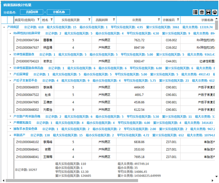Expand the 产钳助产的单胎分娩 group
Viewport: 219px width, 183px height.
(10, 116)
